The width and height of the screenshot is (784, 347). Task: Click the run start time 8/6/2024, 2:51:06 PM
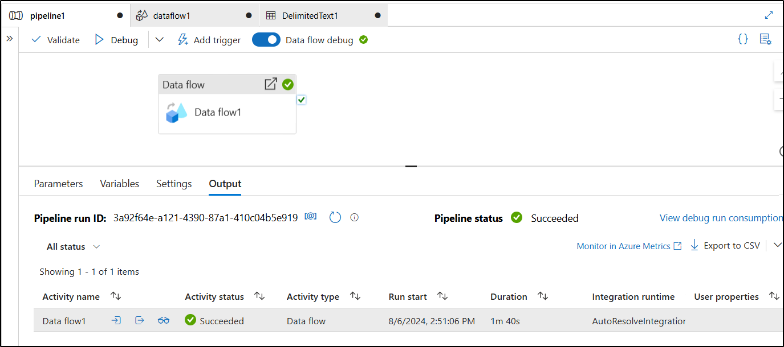432,321
